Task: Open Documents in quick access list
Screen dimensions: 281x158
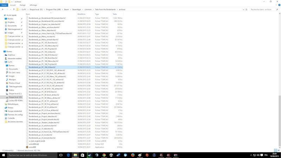Action: click(12, 26)
